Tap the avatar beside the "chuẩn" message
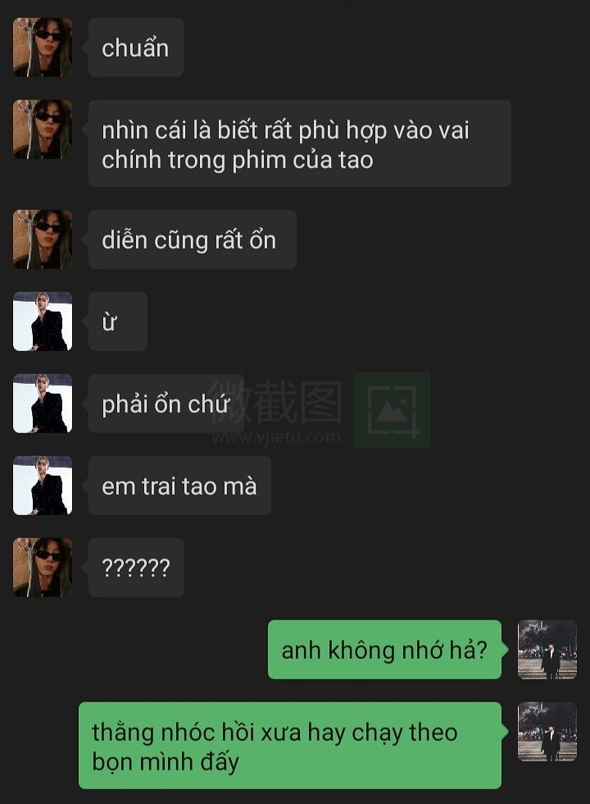Image resolution: width=590 pixels, height=804 pixels. pyautogui.click(x=43, y=48)
